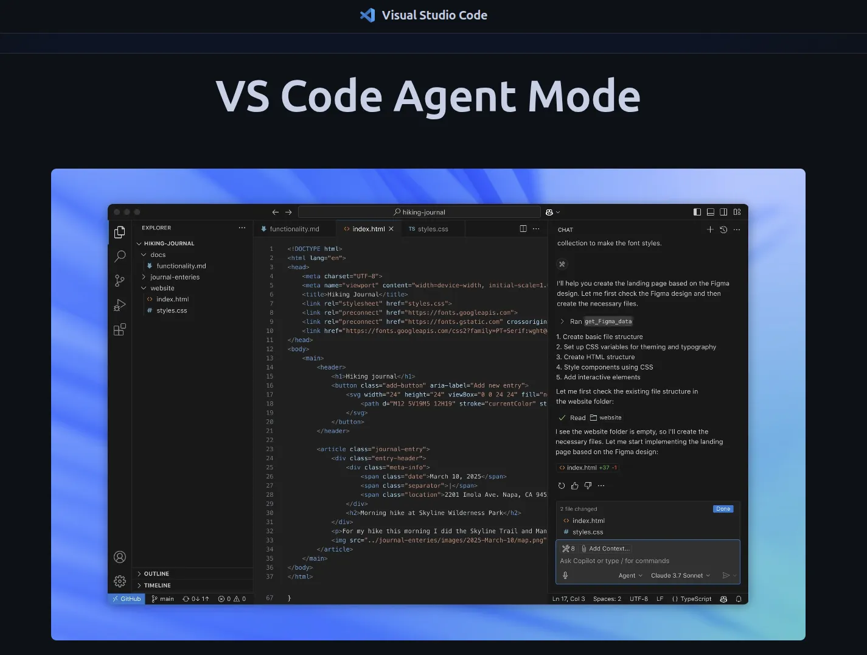The width and height of the screenshot is (867, 655).
Task: Toggle the bottom panel layout icon
Action: (x=711, y=212)
